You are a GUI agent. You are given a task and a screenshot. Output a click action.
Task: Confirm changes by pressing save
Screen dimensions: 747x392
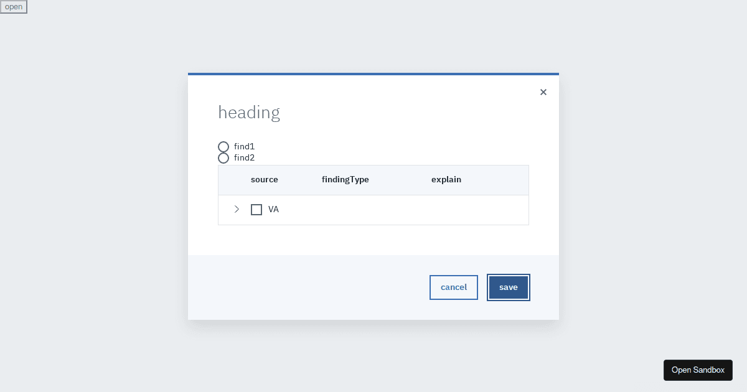pyautogui.click(x=509, y=287)
